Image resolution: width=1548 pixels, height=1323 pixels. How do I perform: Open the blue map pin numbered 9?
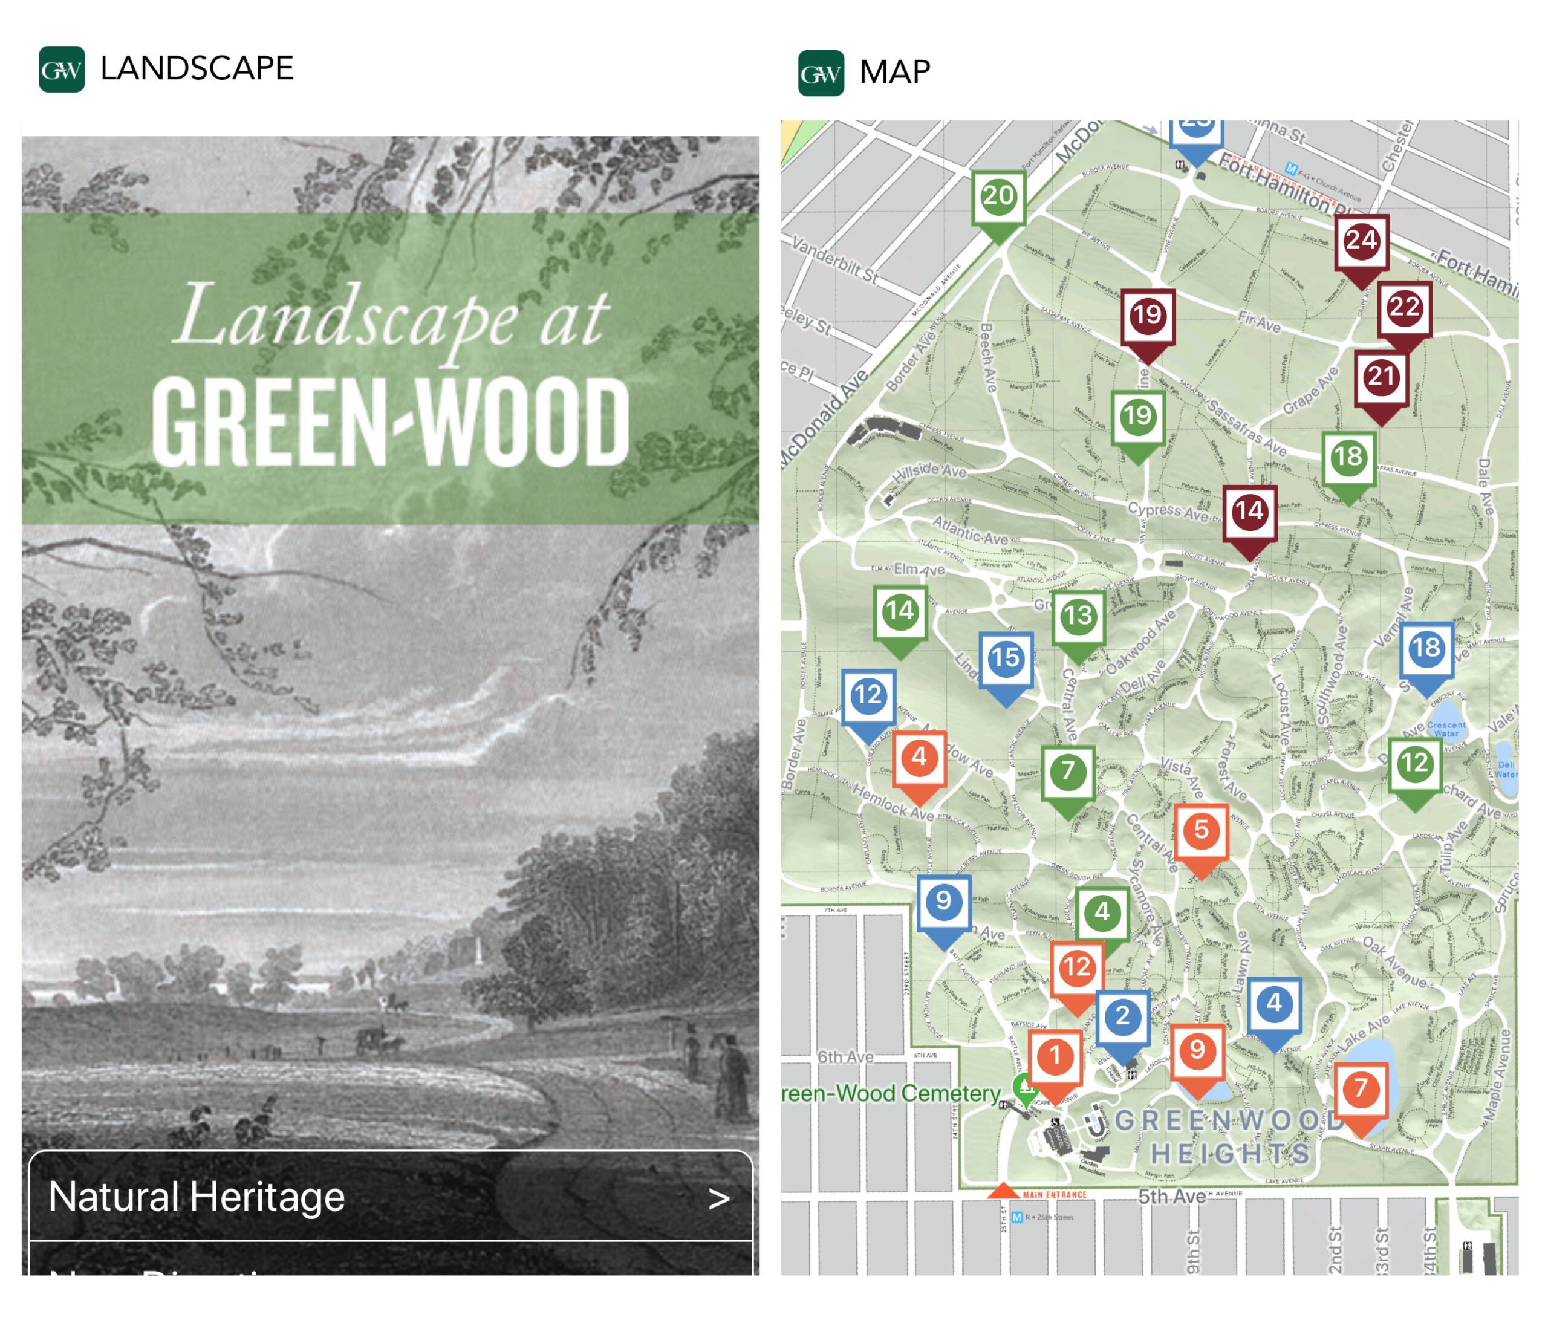(x=943, y=901)
